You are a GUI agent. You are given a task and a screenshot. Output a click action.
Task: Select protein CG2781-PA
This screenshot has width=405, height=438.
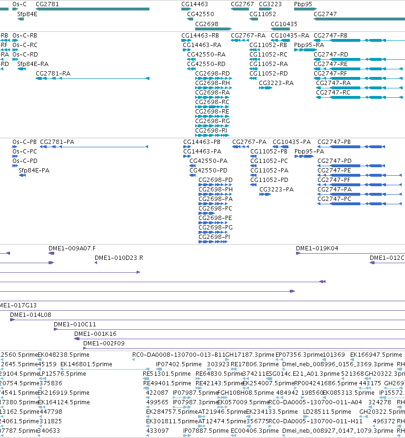pos(57,142)
